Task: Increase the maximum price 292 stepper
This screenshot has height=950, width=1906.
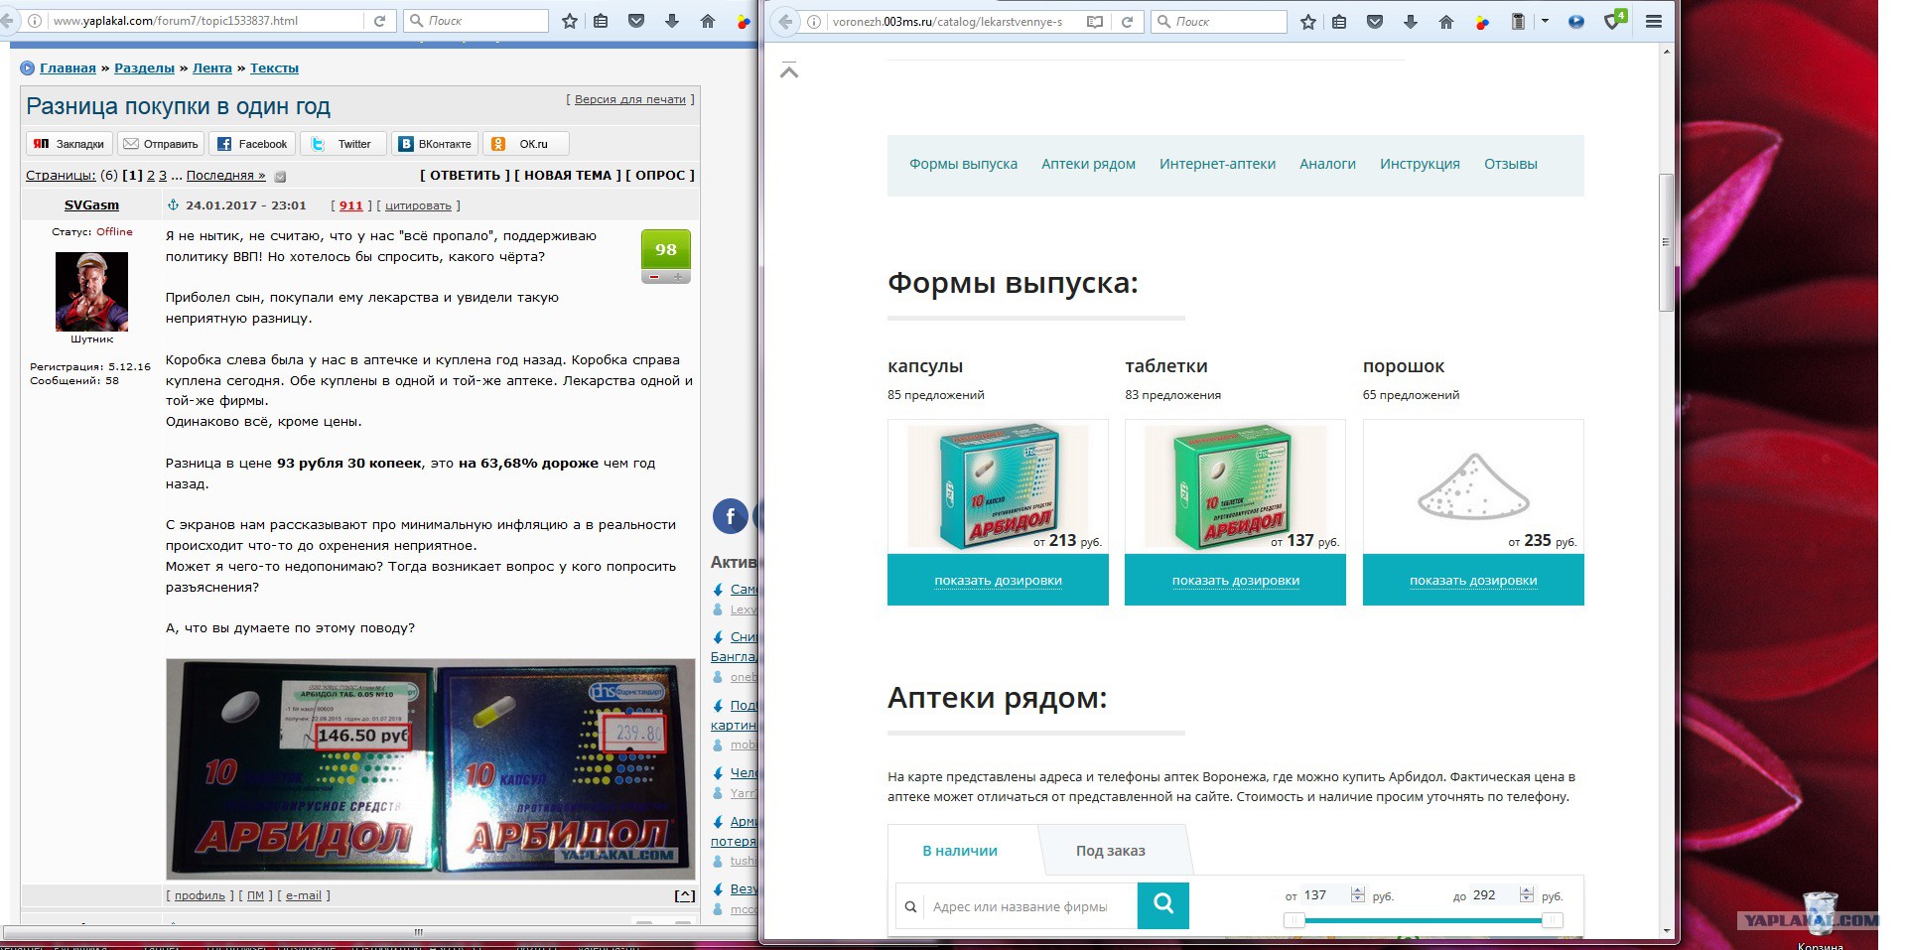Action: tap(1527, 890)
